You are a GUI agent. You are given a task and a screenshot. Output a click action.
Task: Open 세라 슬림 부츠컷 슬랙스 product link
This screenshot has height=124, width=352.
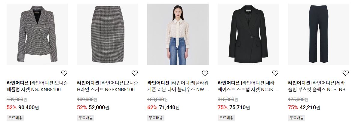click(x=319, y=86)
